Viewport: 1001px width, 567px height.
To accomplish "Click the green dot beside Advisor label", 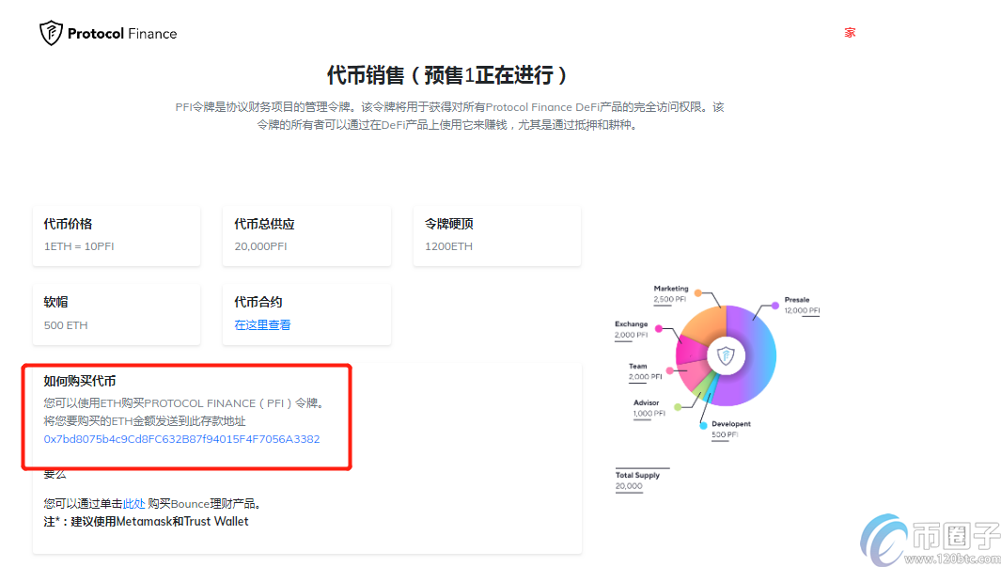I will coord(677,406).
